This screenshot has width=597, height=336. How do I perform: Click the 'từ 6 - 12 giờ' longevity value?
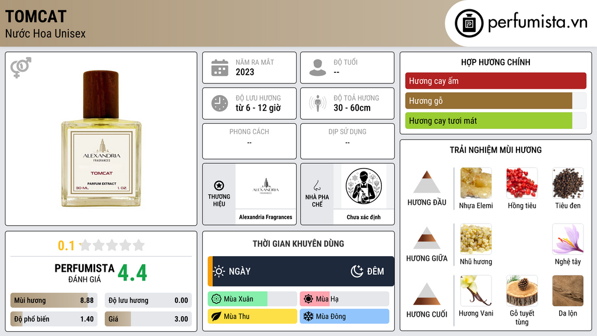(x=258, y=108)
